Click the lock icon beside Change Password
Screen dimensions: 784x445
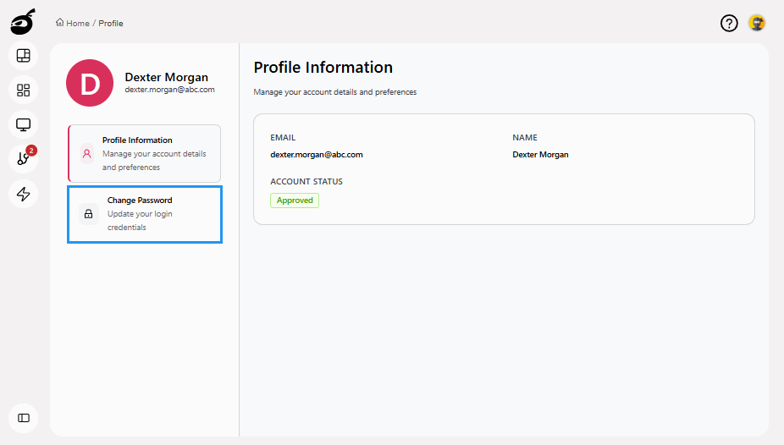pyautogui.click(x=89, y=214)
